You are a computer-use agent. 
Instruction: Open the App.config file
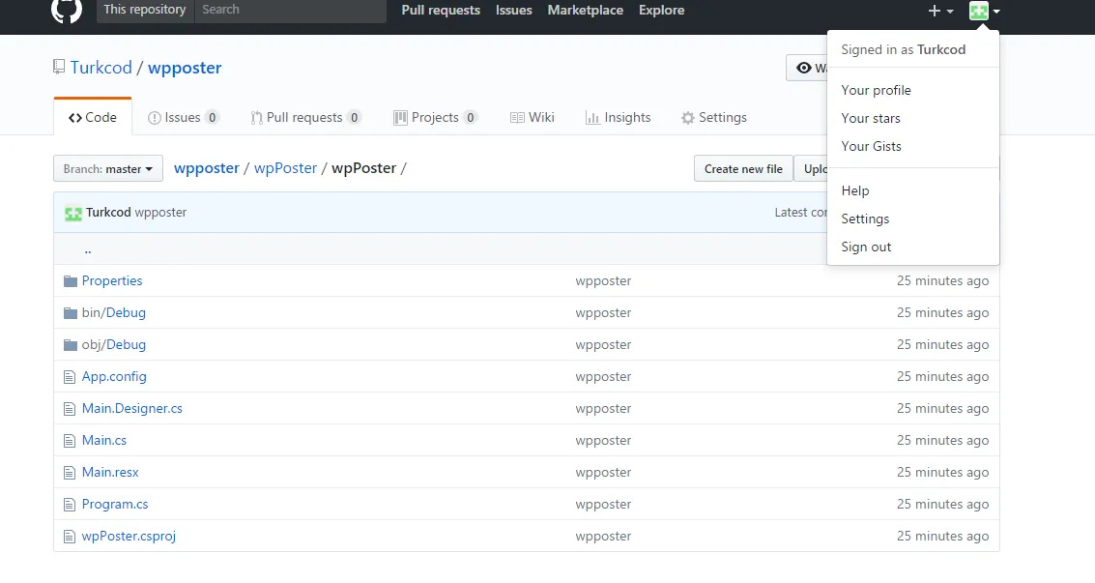click(114, 376)
